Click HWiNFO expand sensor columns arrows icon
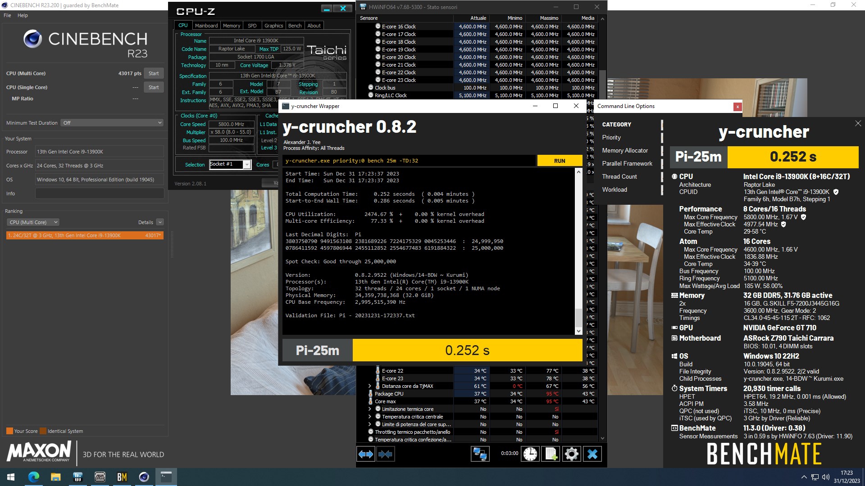 coord(366,454)
